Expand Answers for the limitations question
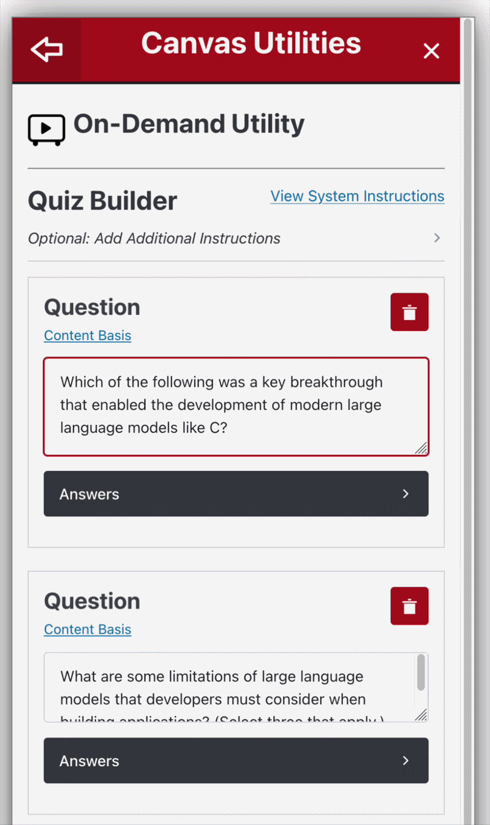This screenshot has width=490, height=825. point(236,761)
